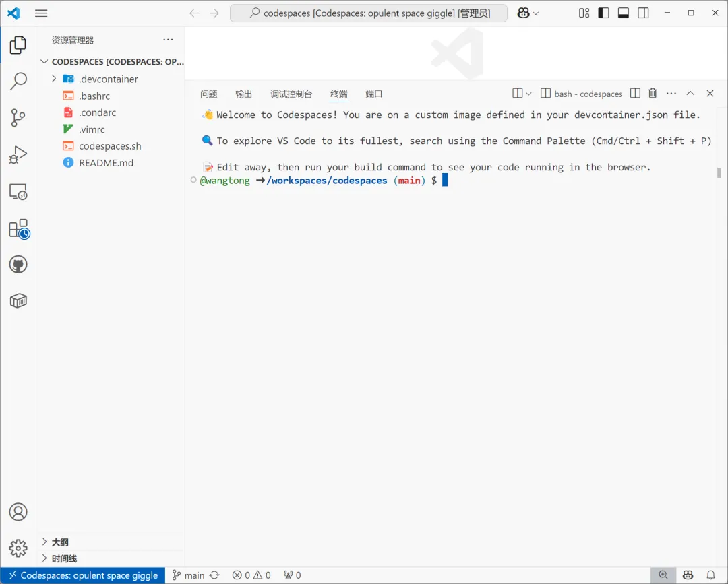Open the Run and Debug view

18,154
